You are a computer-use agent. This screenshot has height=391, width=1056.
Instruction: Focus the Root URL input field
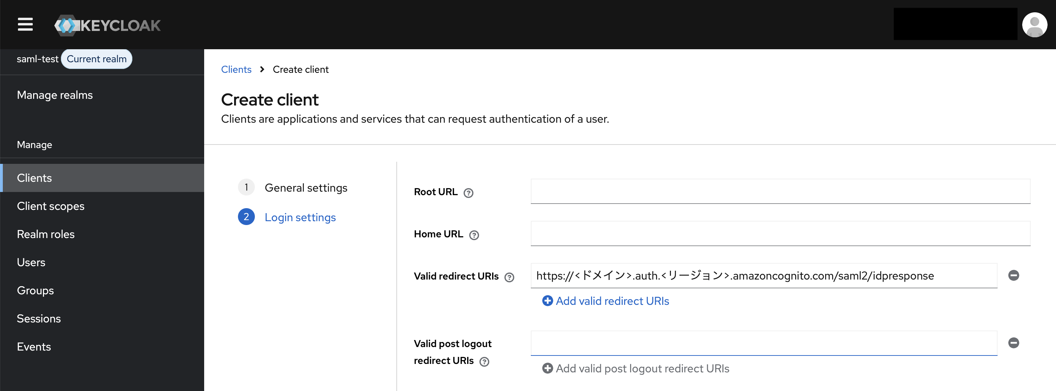tap(780, 191)
